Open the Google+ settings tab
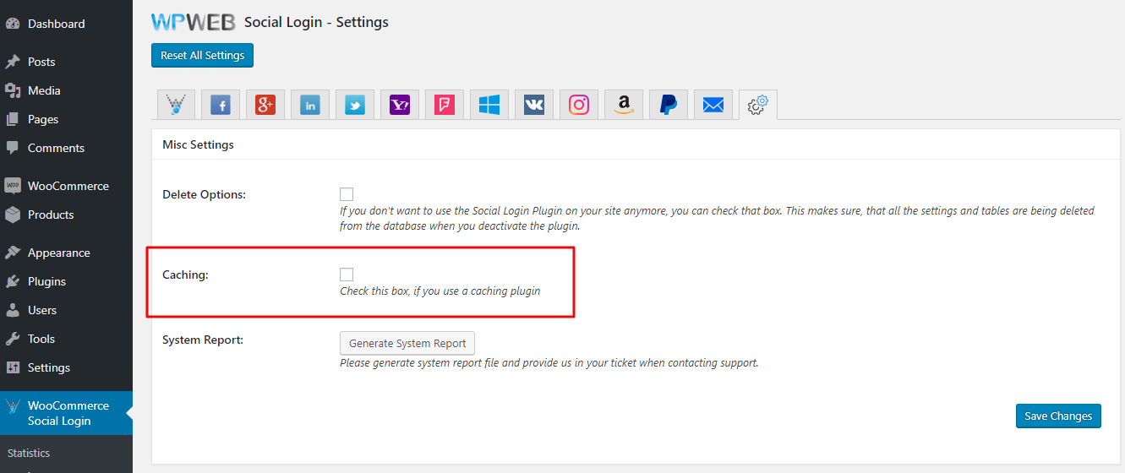 (265, 105)
